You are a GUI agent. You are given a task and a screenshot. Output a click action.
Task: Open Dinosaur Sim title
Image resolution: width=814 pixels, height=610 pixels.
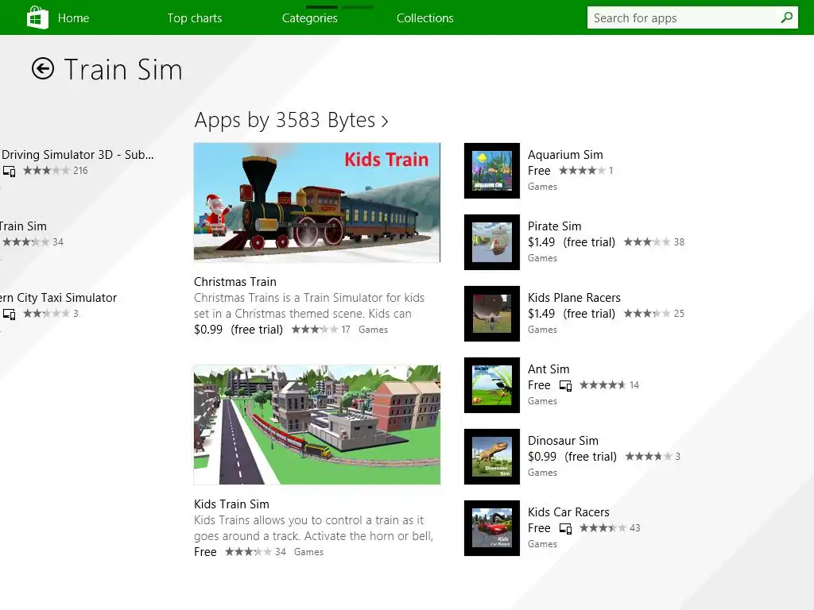click(564, 441)
